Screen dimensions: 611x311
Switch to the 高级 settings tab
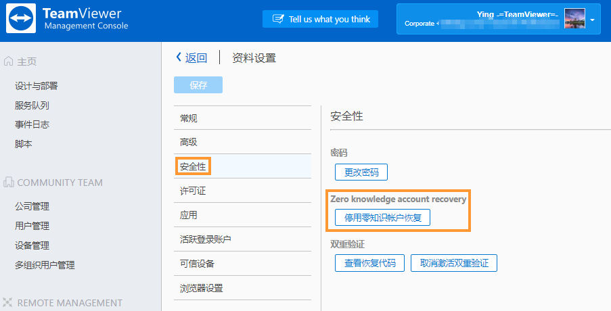pos(242,142)
